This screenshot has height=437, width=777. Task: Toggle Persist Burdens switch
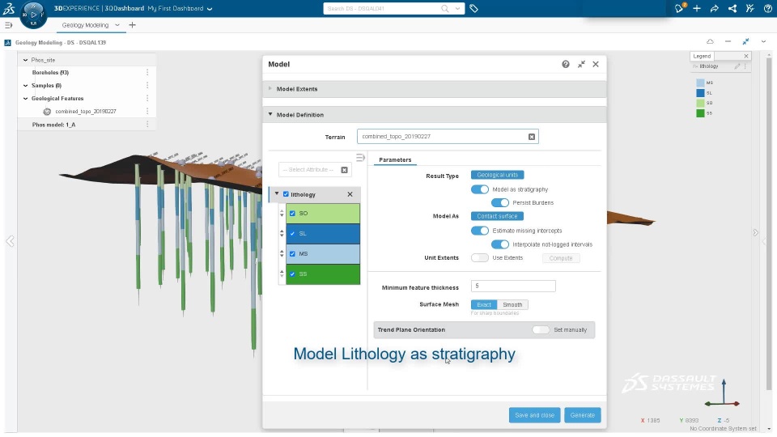(500, 202)
